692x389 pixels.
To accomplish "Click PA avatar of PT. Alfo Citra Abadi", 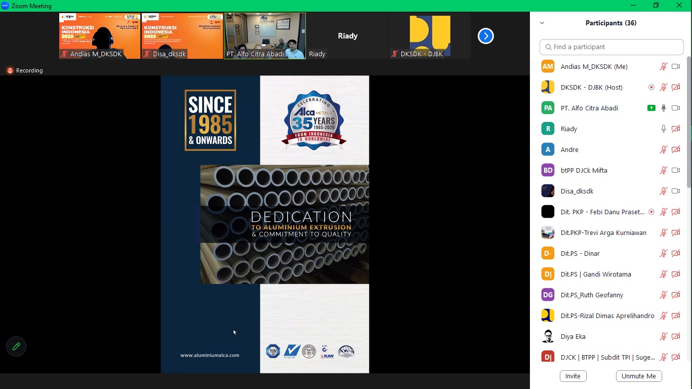I will pos(548,108).
